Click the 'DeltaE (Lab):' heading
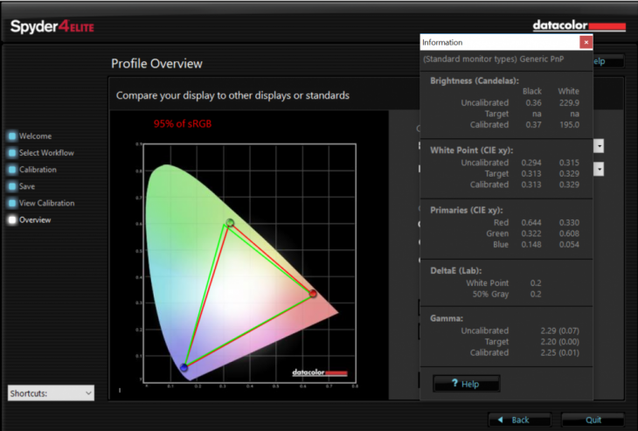 pyautogui.click(x=455, y=271)
